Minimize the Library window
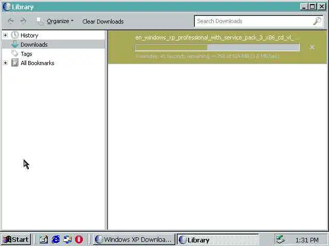329x246 pixels. (x=304, y=7)
